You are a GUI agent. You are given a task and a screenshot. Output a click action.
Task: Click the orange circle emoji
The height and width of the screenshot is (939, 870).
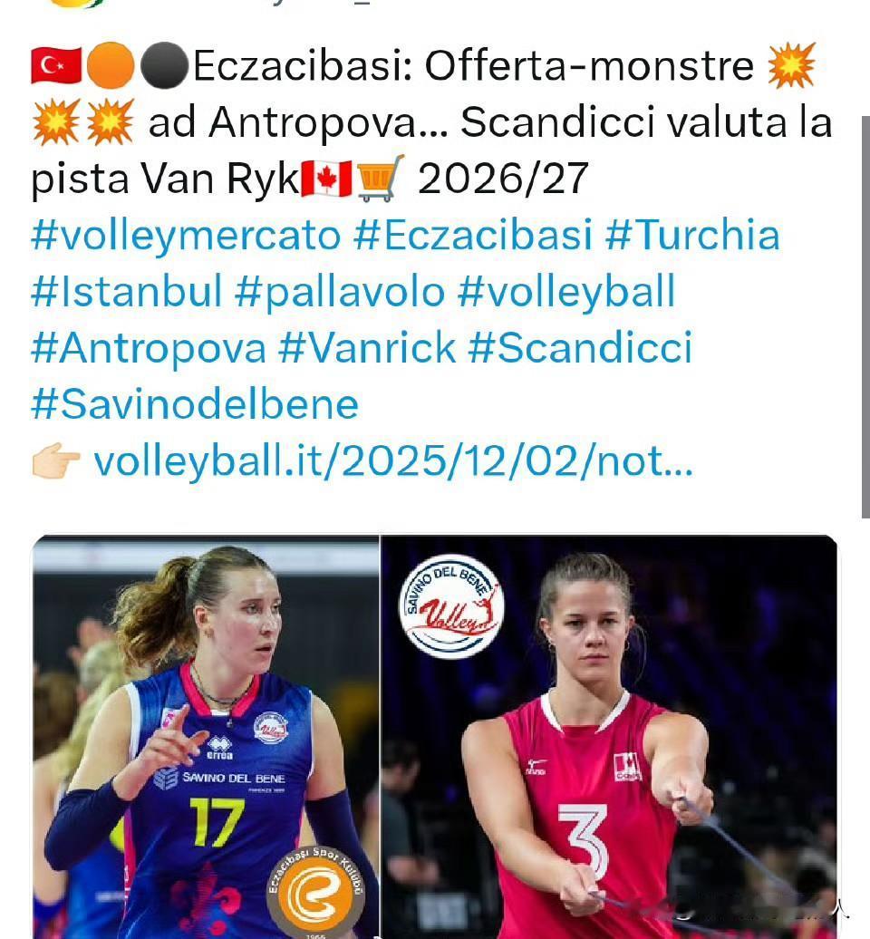[111, 65]
